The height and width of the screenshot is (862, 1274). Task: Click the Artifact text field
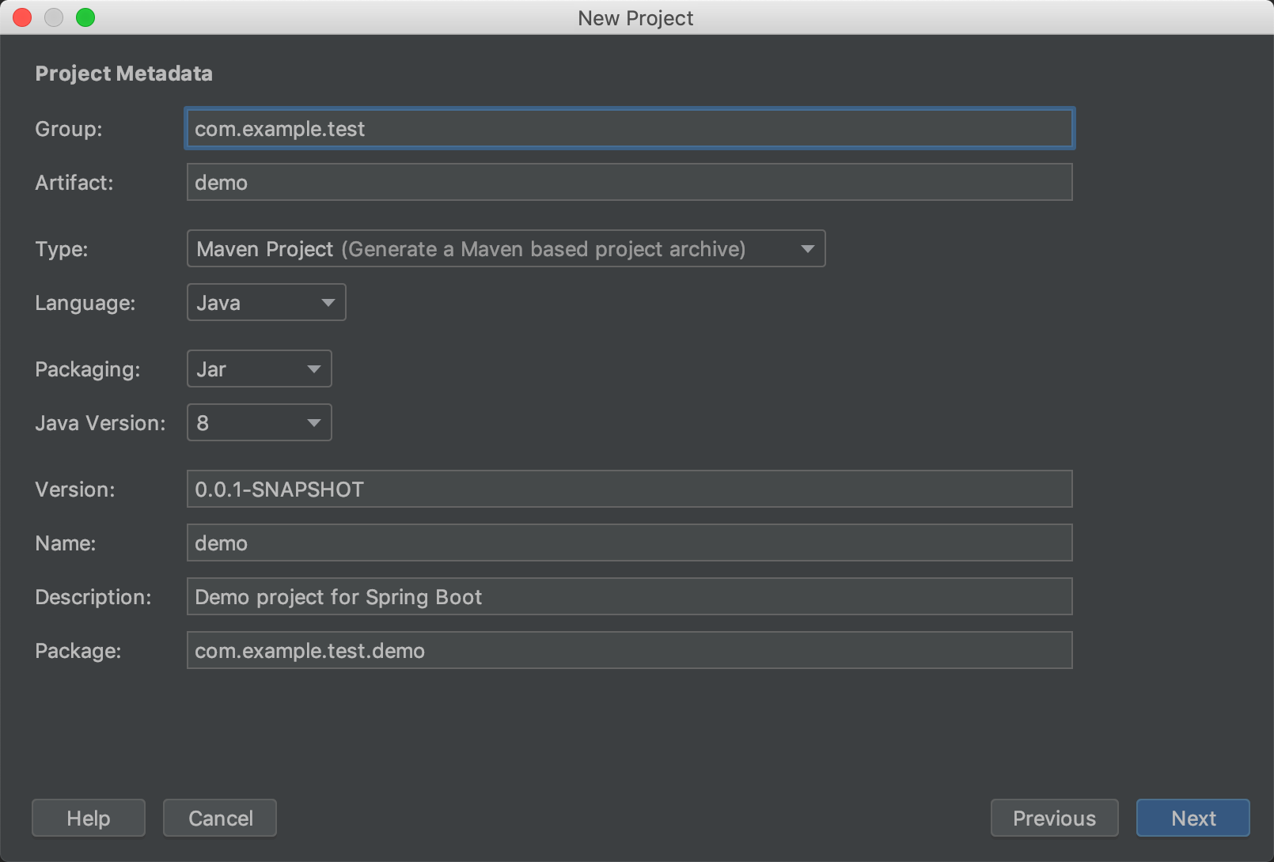point(629,183)
